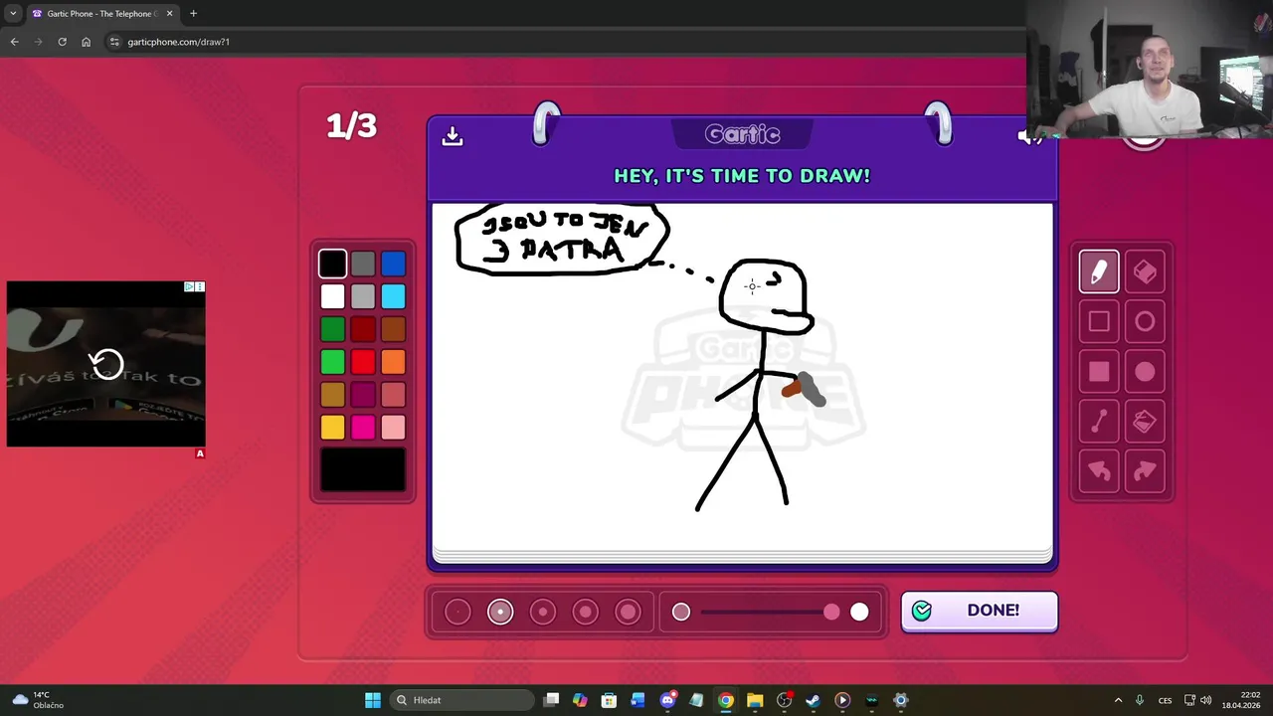Pick the salmon color swatch
Screen dimensions: 1273x716
coord(393,395)
